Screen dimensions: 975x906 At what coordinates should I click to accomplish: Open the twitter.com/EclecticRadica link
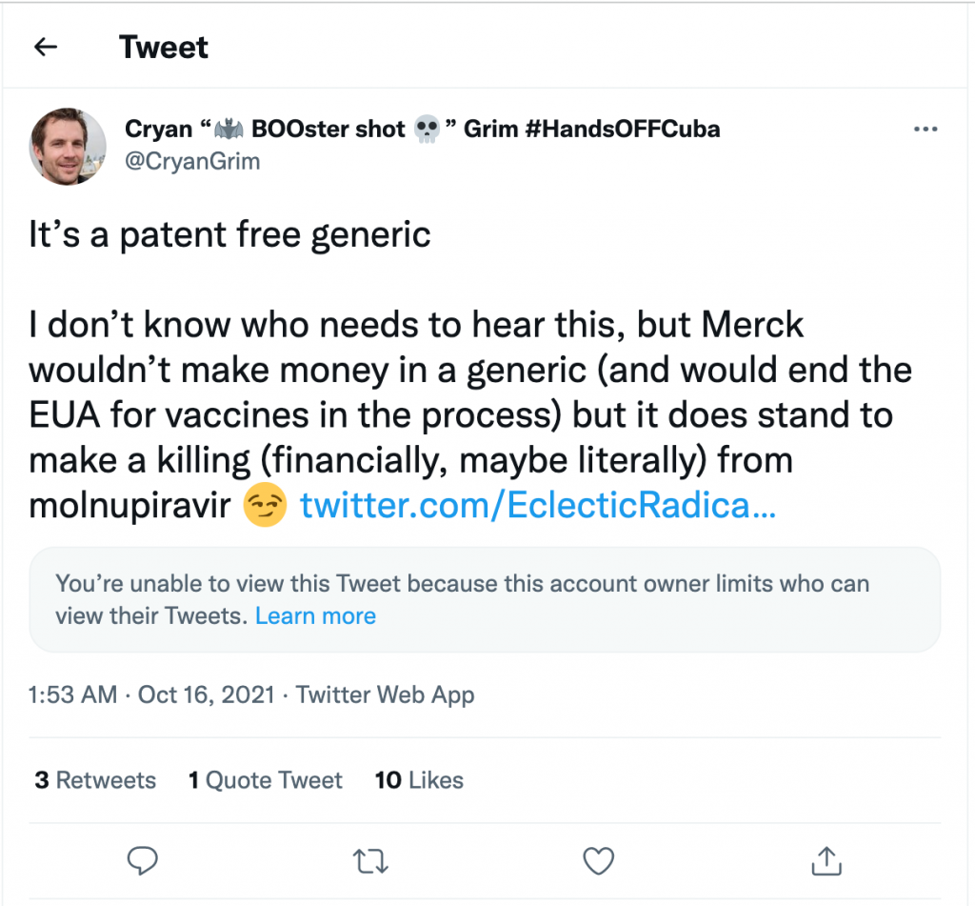[x=538, y=506]
